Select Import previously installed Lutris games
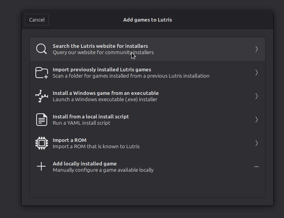This screenshot has width=284, height=218. coord(148,73)
